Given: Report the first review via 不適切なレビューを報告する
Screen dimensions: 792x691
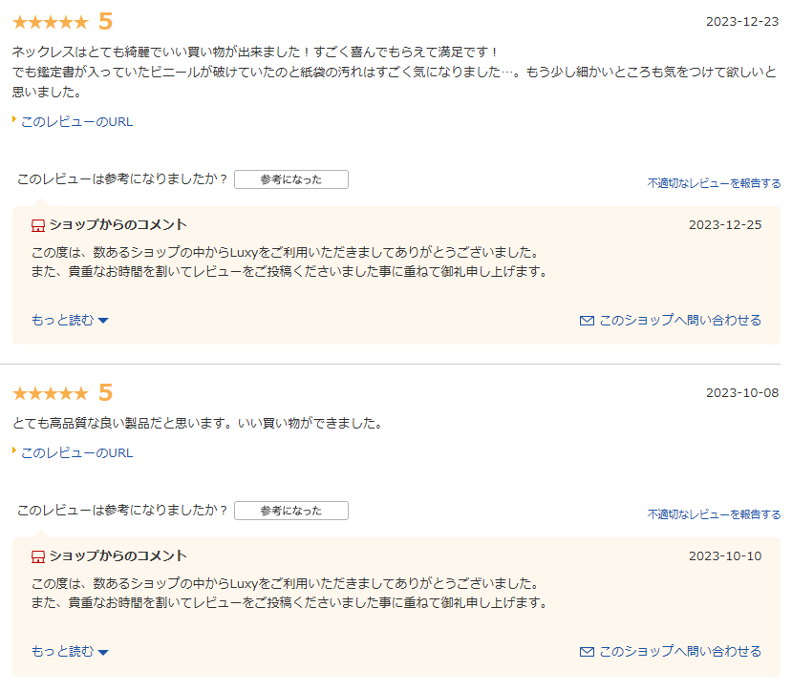Looking at the screenshot, I should pyautogui.click(x=713, y=183).
